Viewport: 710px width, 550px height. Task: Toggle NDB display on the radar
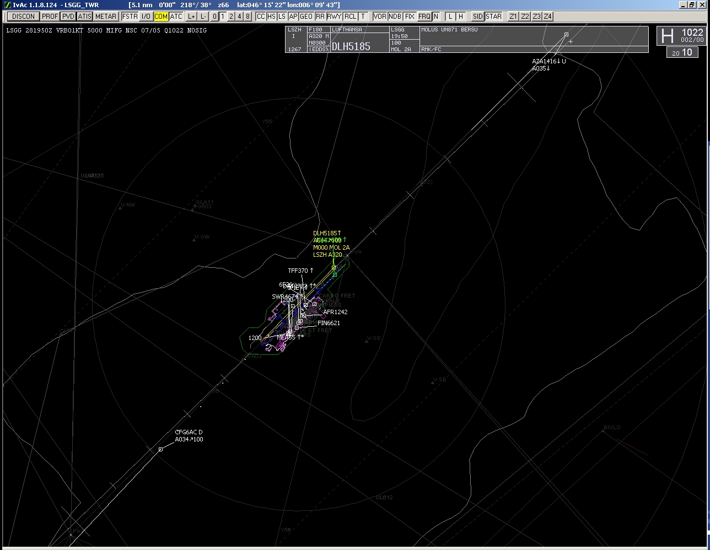click(x=395, y=17)
